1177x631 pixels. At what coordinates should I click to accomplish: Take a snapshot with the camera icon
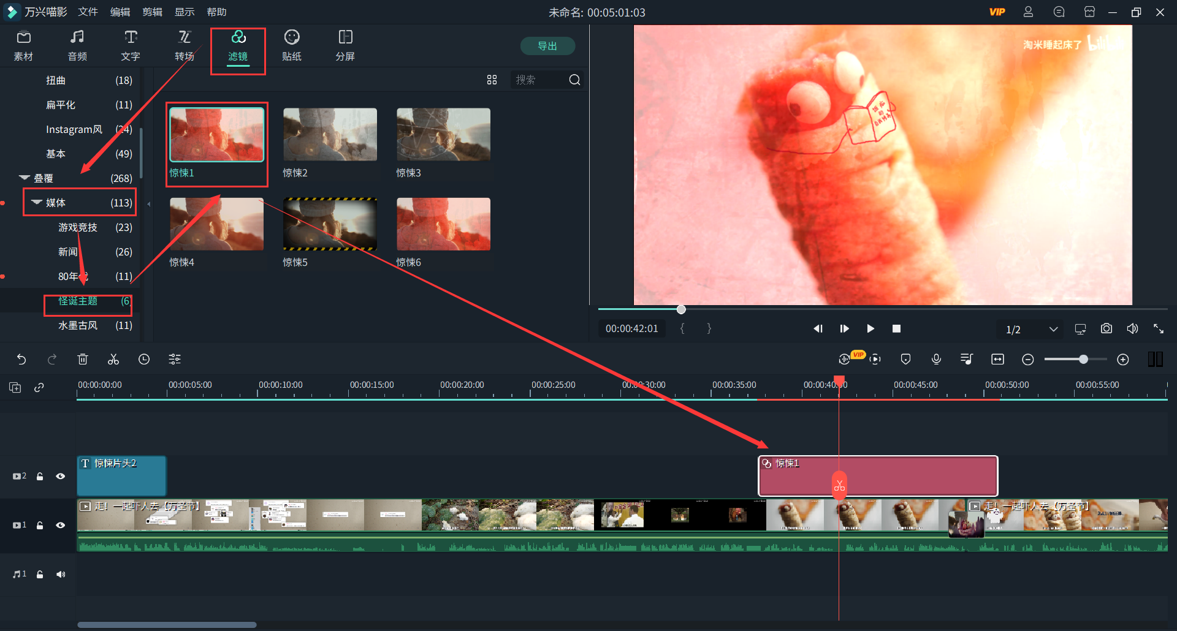[x=1106, y=329]
